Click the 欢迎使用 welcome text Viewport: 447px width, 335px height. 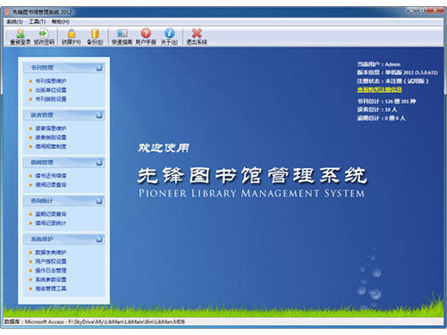(164, 148)
